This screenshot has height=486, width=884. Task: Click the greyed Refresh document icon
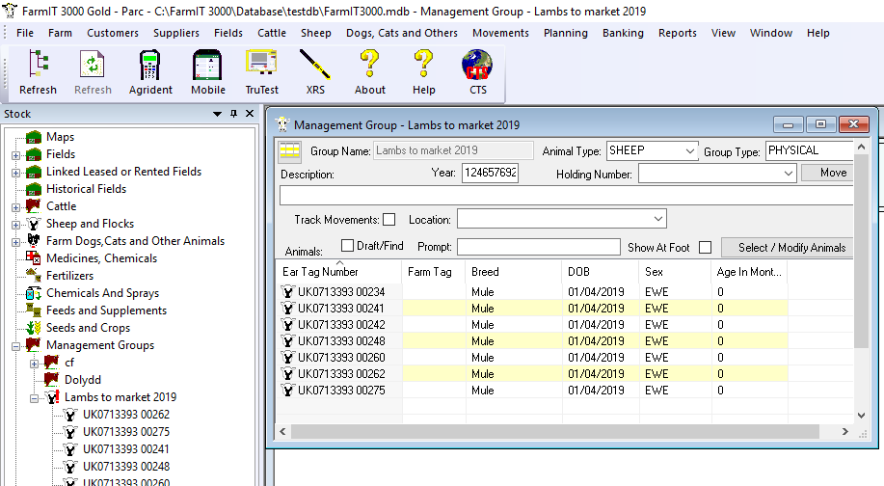click(93, 64)
